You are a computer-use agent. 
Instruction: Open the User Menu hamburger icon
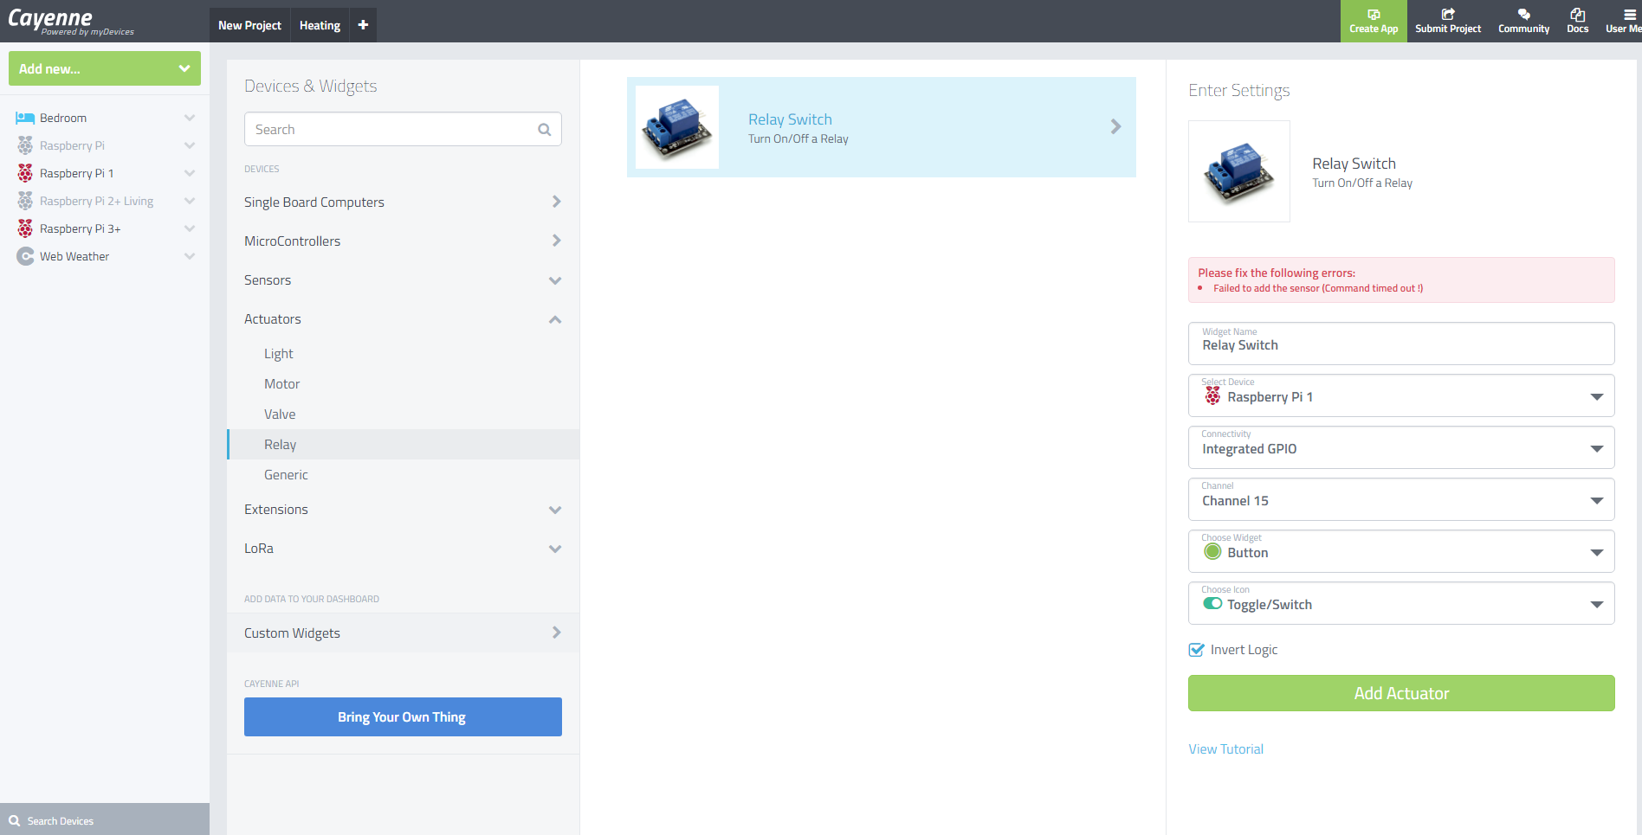1632,14
